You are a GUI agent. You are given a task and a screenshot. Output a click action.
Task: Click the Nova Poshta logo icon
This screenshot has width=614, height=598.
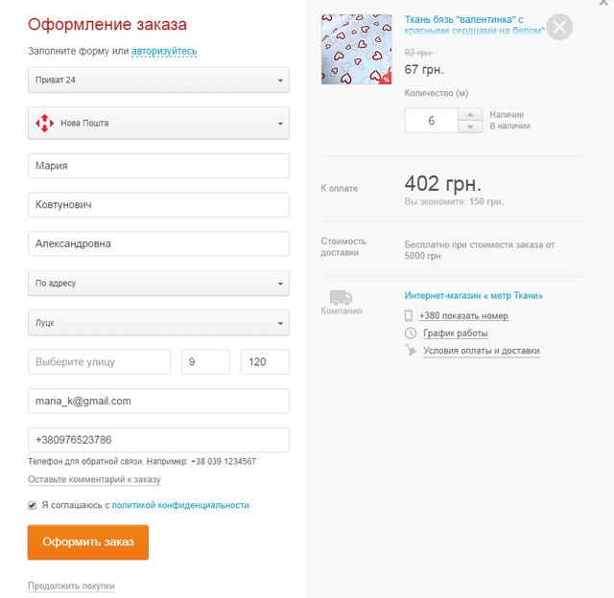pos(45,124)
